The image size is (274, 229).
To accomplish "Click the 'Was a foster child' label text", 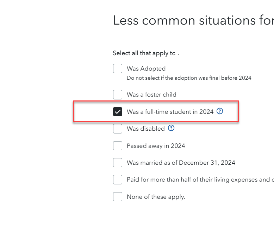I will [152, 94].
